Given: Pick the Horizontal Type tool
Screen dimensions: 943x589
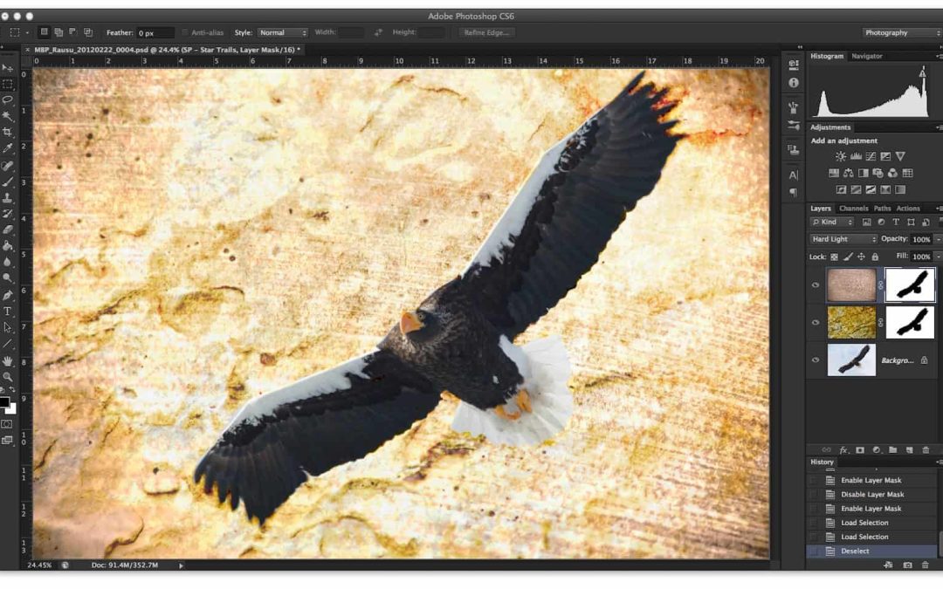Looking at the screenshot, I should [8, 312].
